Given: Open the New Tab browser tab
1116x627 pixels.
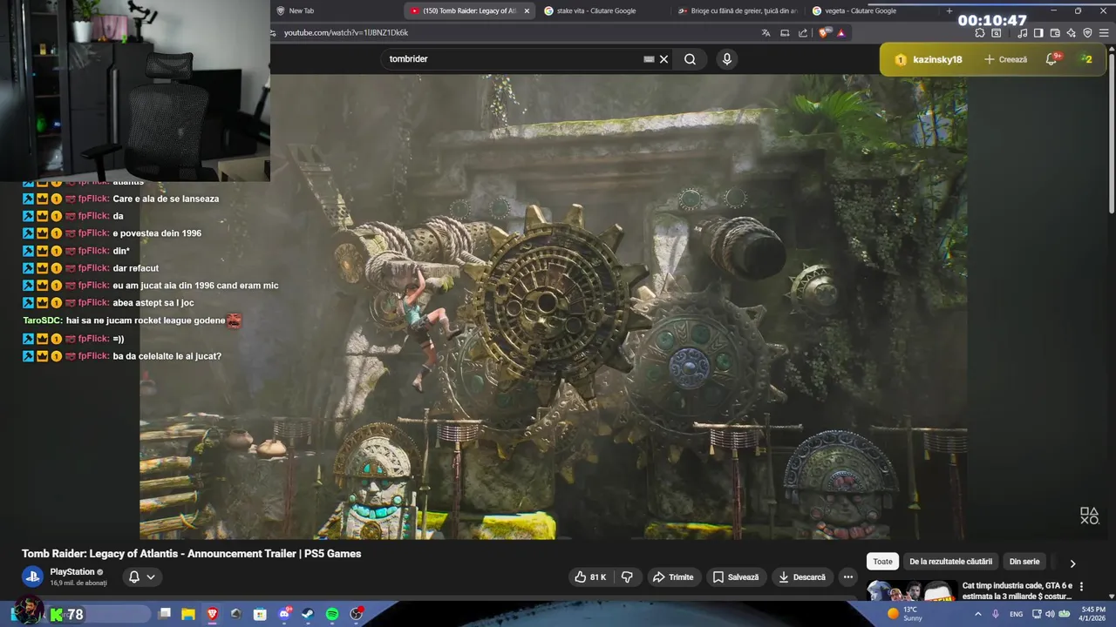Looking at the screenshot, I should coord(336,11).
